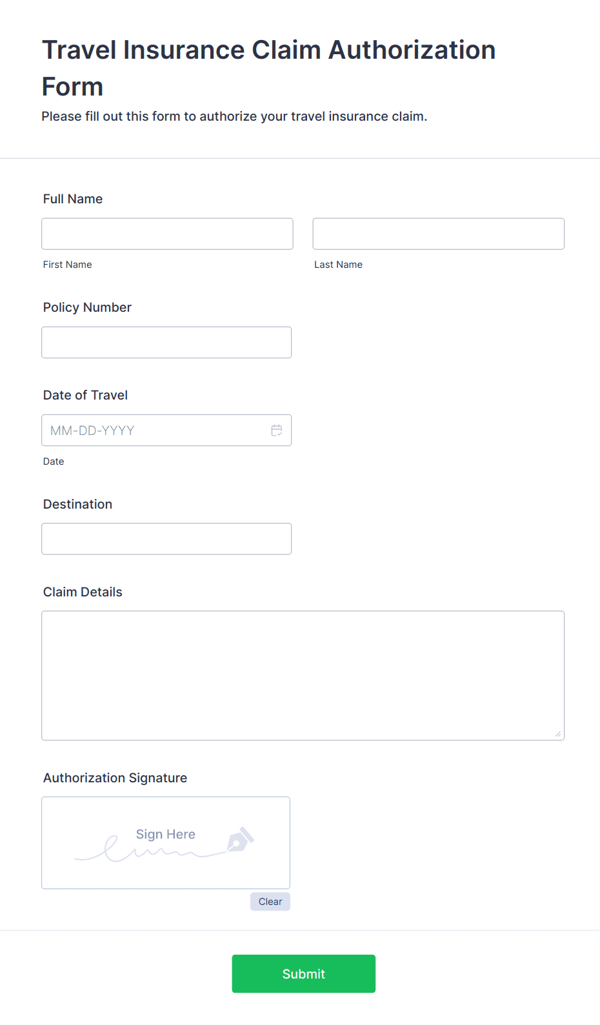Image resolution: width=600 pixels, height=1025 pixels.
Task: Select the Destination text field
Action: coord(166,538)
